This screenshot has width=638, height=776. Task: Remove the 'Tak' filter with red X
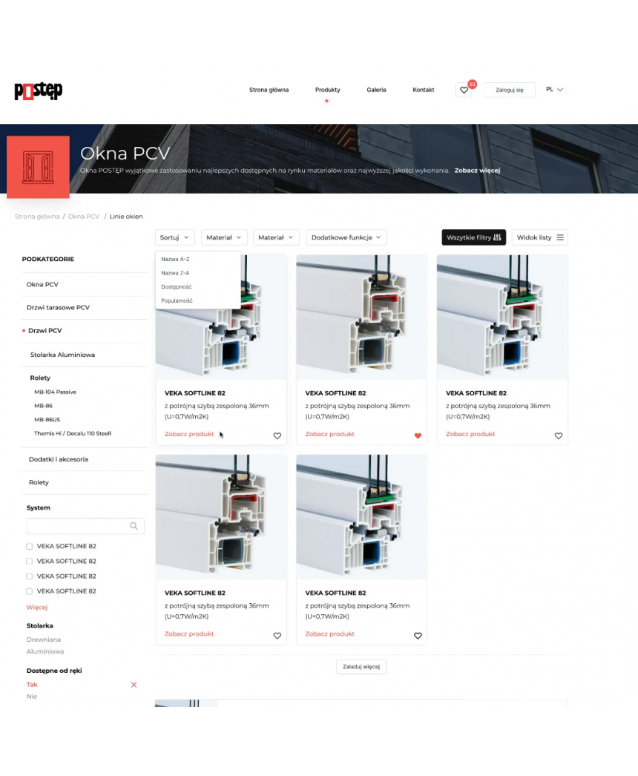134,685
